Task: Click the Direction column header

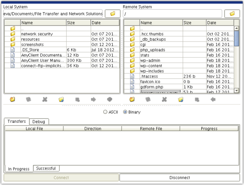Action: (93, 128)
